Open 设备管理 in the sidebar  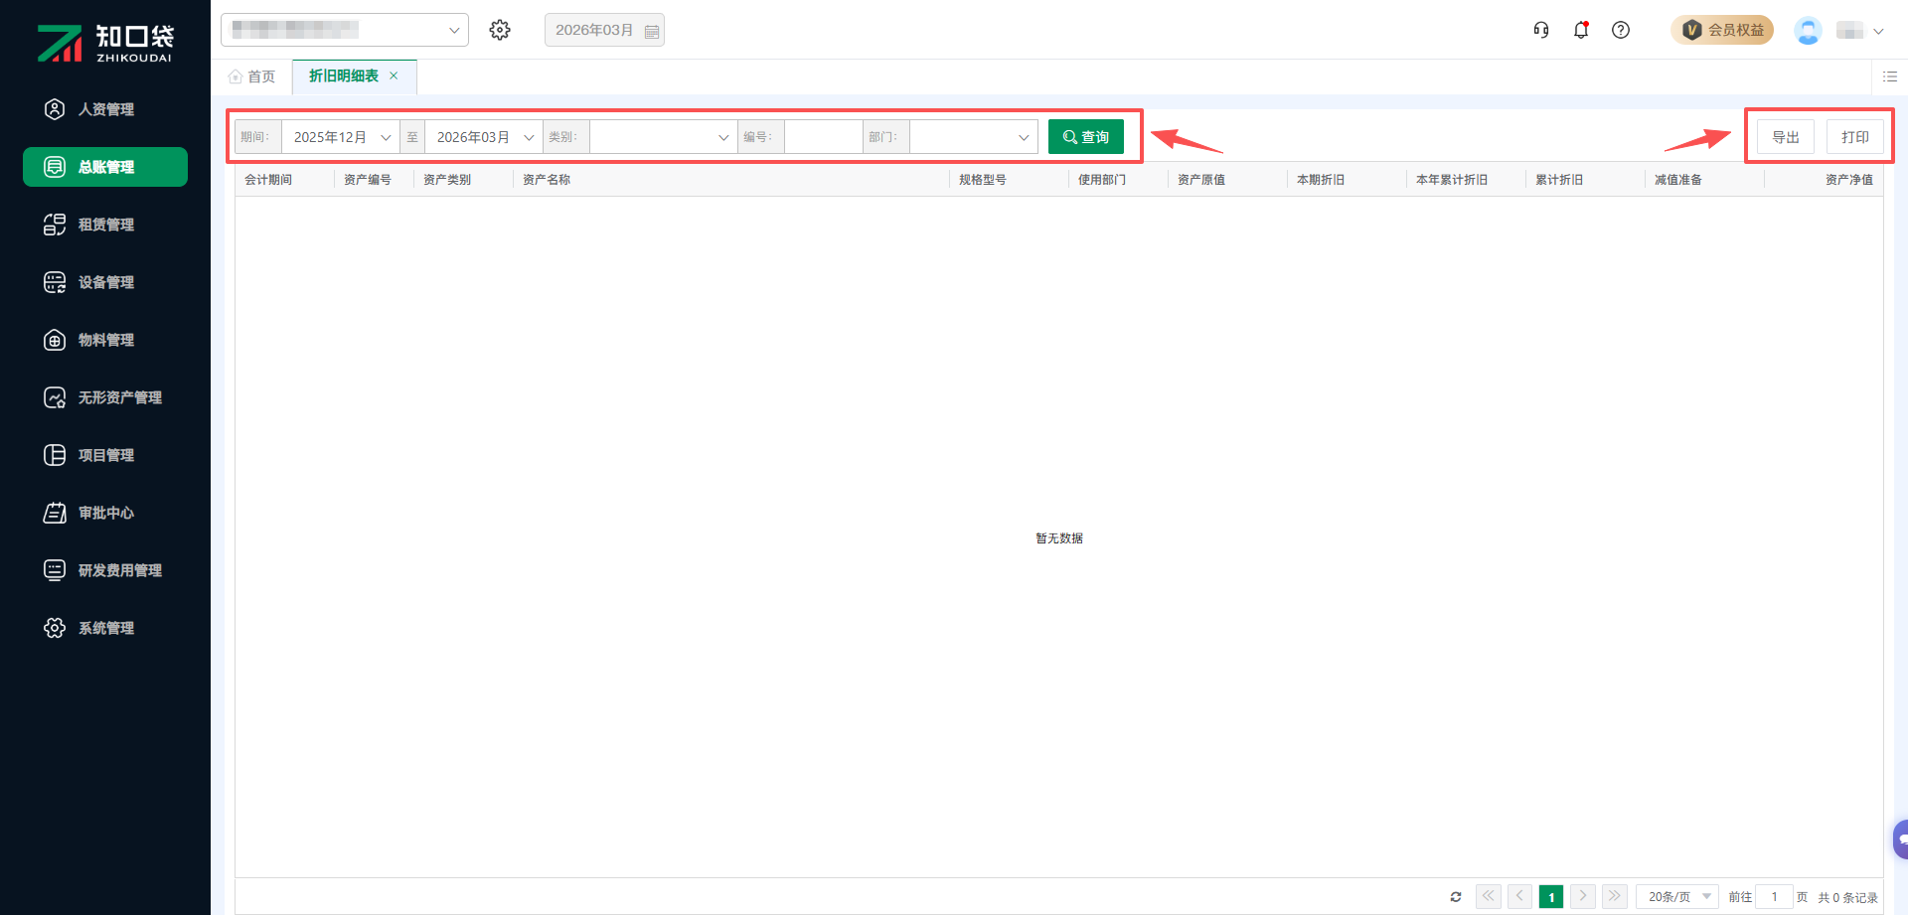[105, 282]
